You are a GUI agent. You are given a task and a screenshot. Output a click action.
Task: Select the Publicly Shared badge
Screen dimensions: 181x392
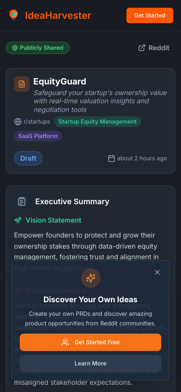click(x=38, y=48)
